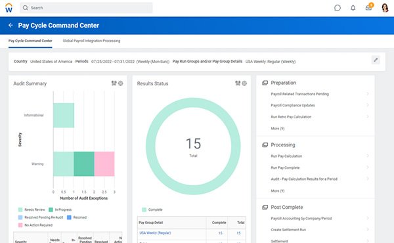
Task: Open the user profile avatar
Action: point(385,8)
